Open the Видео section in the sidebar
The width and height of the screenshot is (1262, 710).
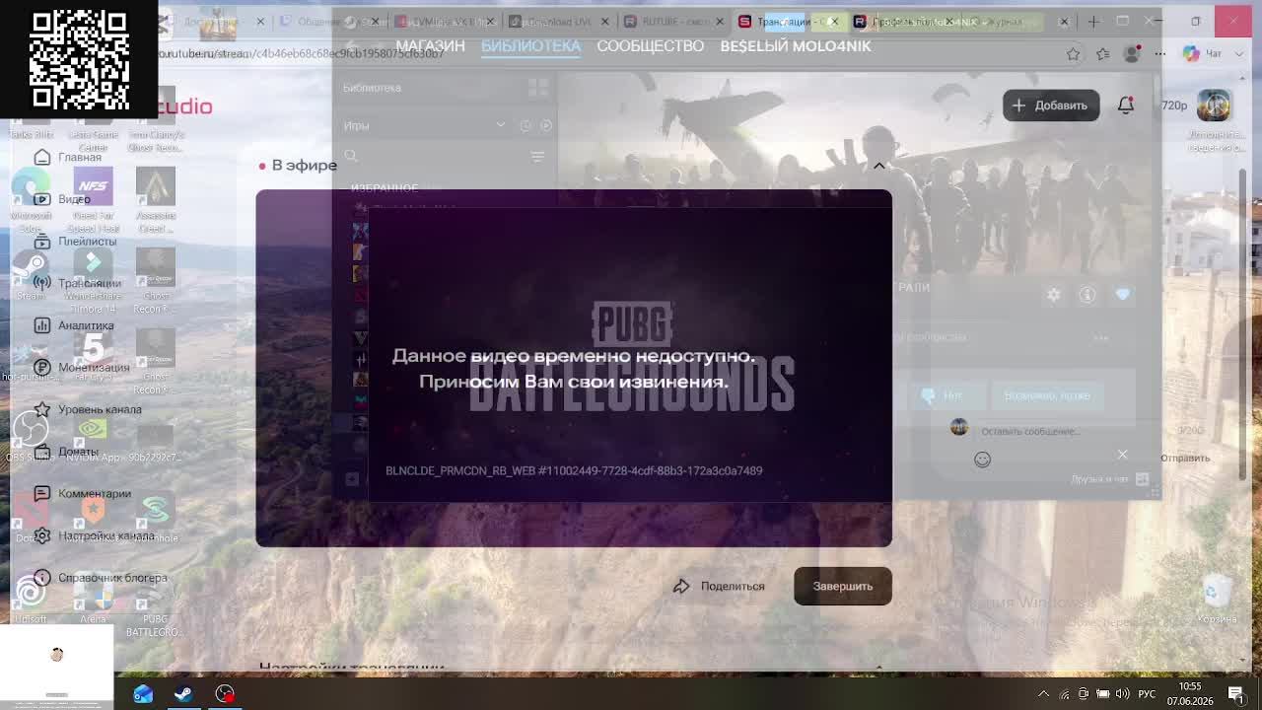coord(61,199)
